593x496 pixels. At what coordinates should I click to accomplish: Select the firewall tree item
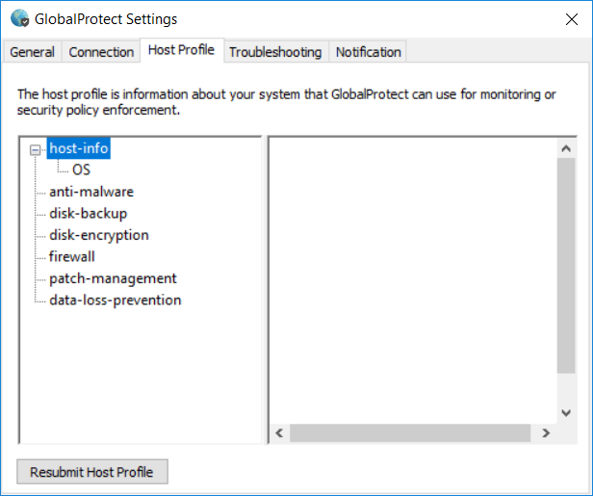pyautogui.click(x=72, y=256)
